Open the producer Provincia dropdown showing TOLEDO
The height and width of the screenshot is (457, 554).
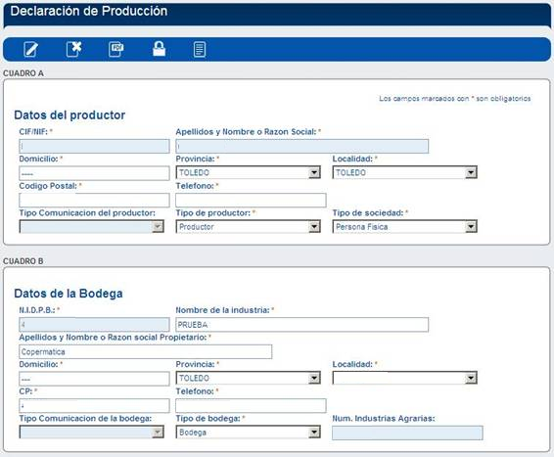(x=249, y=172)
